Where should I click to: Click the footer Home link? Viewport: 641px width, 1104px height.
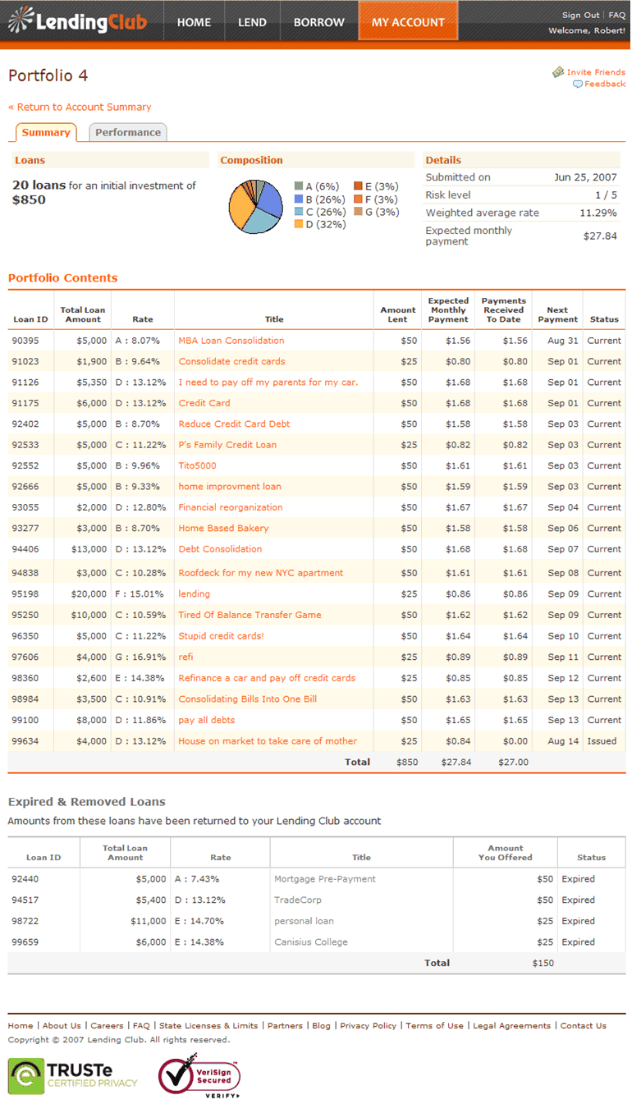[21, 1026]
